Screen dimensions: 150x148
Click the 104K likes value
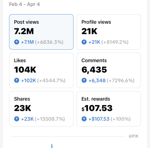[25, 70]
